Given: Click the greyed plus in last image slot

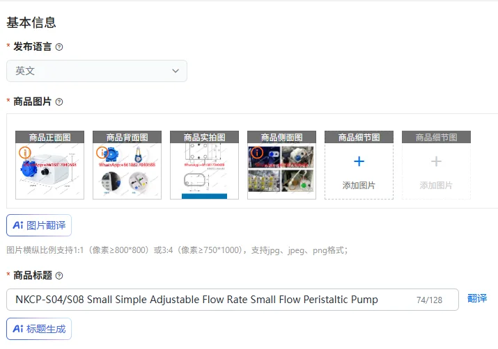Looking at the screenshot, I should pos(436,161).
